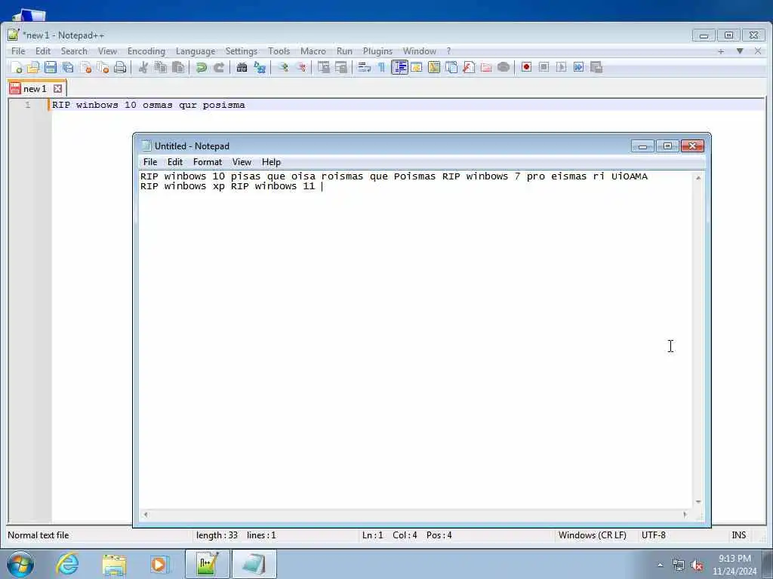The image size is (773, 579).
Task: Open File menu in Notepad window
Action: pyautogui.click(x=150, y=162)
